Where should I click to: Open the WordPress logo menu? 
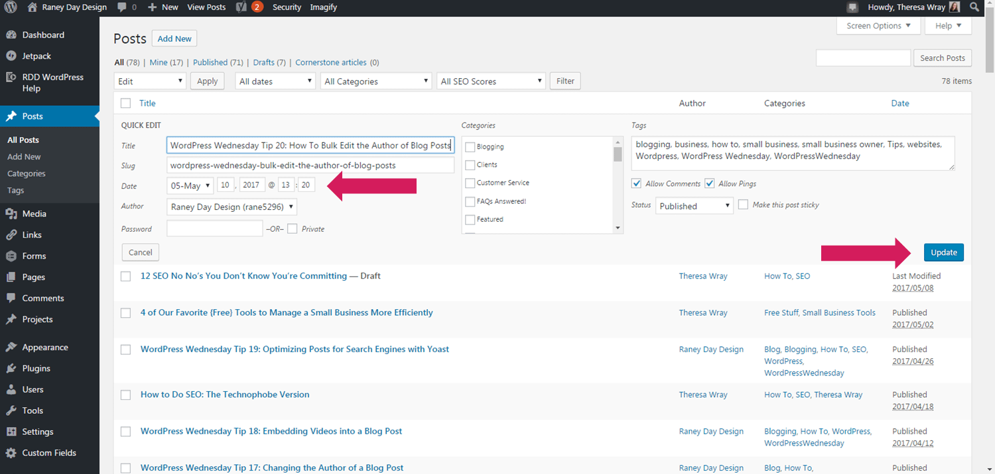pyautogui.click(x=11, y=7)
